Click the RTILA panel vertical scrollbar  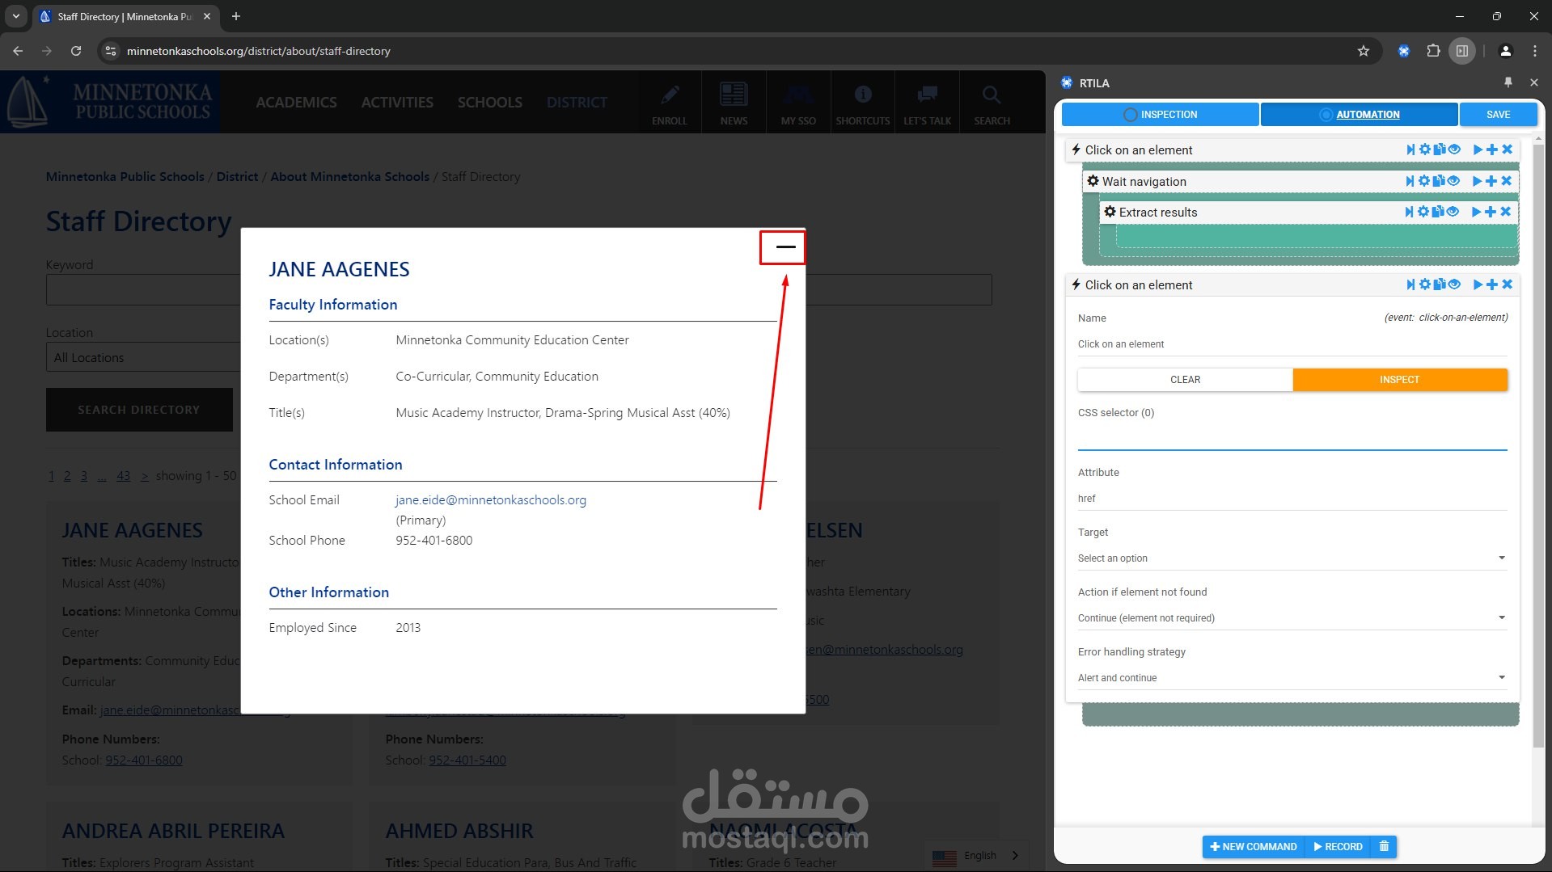coord(1537,444)
